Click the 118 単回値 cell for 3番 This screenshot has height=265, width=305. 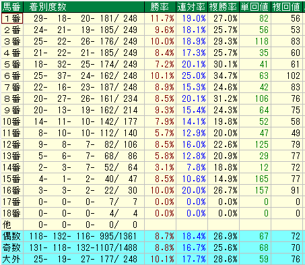pyautogui.click(x=255, y=41)
